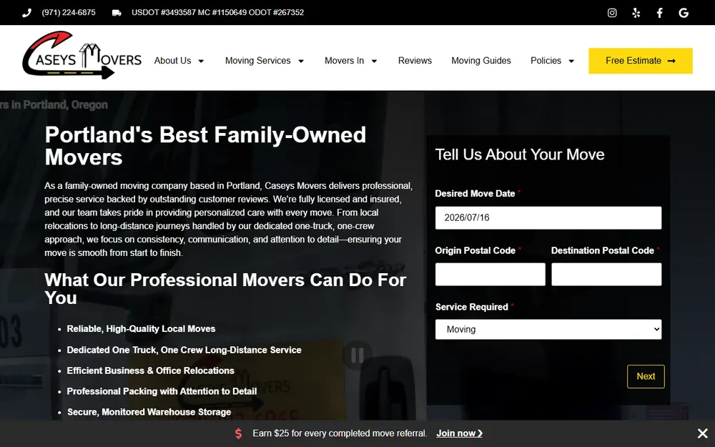Click the 'Earn $25 for every completed move' text
This screenshot has height=447, width=715.
[340, 433]
